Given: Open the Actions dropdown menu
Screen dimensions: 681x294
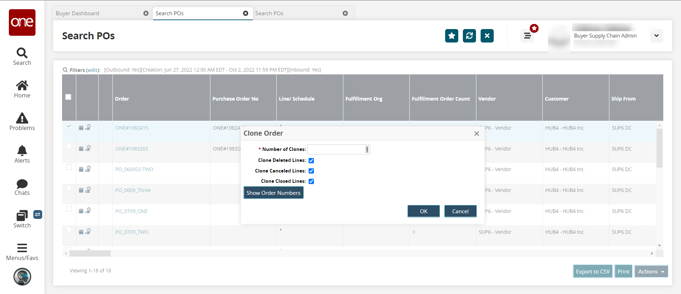Looking at the screenshot, I should point(651,271).
